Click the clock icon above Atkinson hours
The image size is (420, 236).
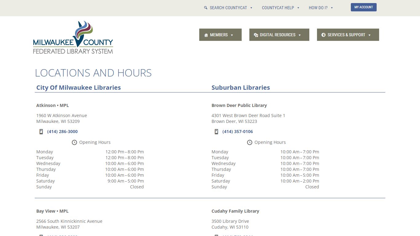click(74, 142)
